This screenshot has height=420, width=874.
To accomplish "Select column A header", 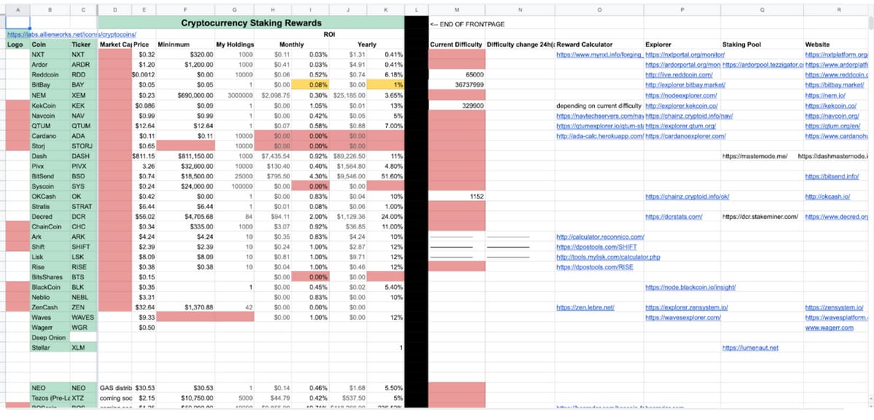I will pyautogui.click(x=17, y=9).
